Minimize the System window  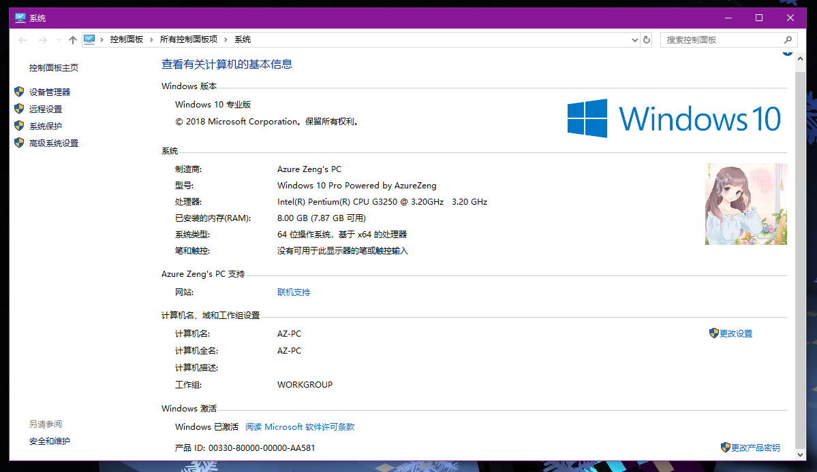(x=728, y=18)
